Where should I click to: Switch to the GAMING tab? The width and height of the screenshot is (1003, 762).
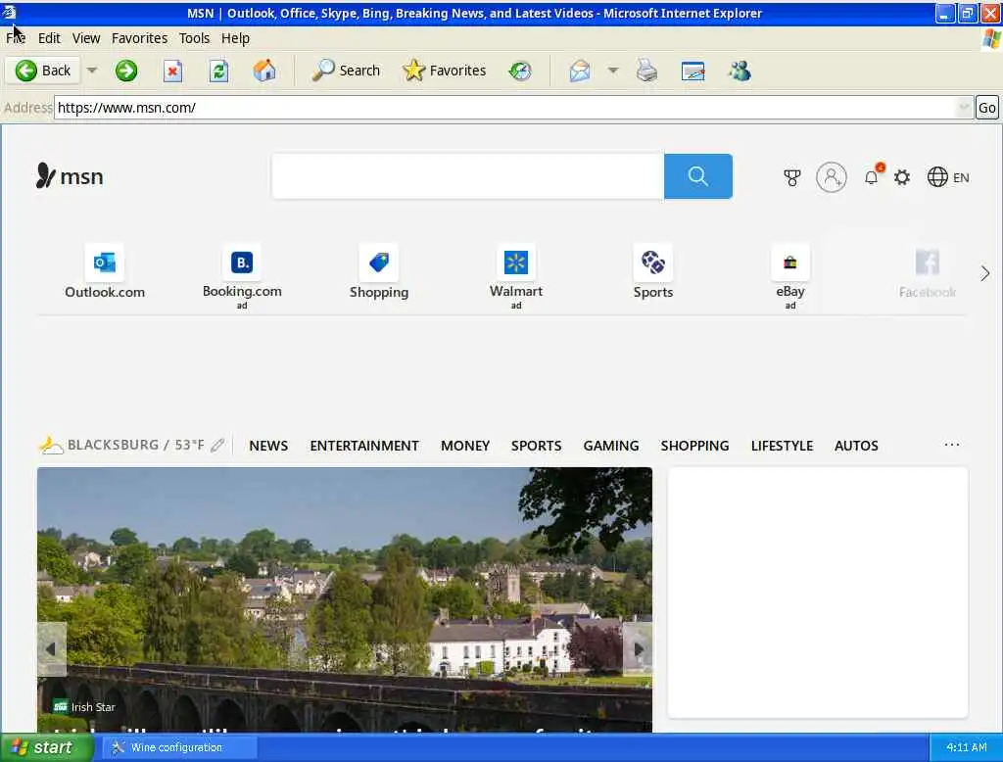tap(611, 446)
